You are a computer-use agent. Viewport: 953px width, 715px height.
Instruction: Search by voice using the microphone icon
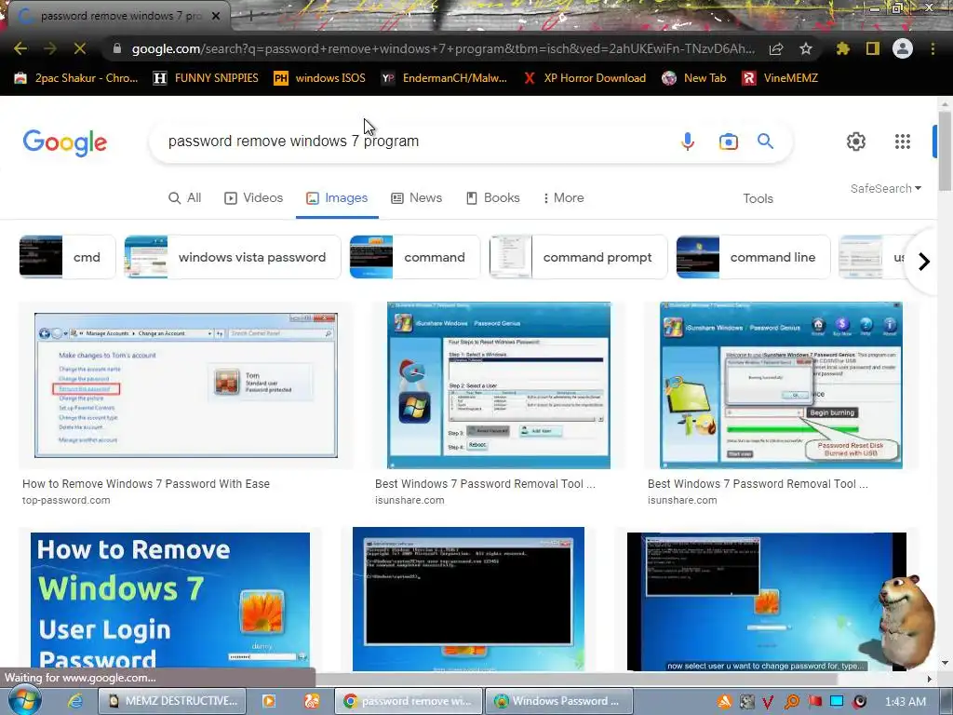688,142
